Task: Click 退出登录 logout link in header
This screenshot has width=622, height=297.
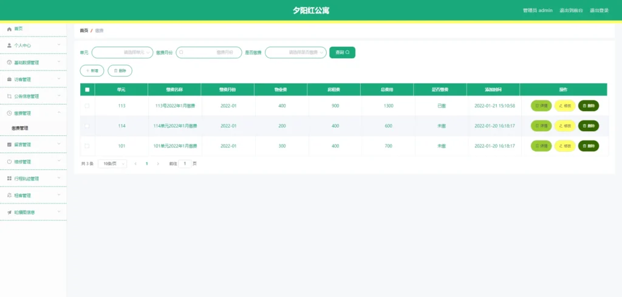Action: coord(599,10)
